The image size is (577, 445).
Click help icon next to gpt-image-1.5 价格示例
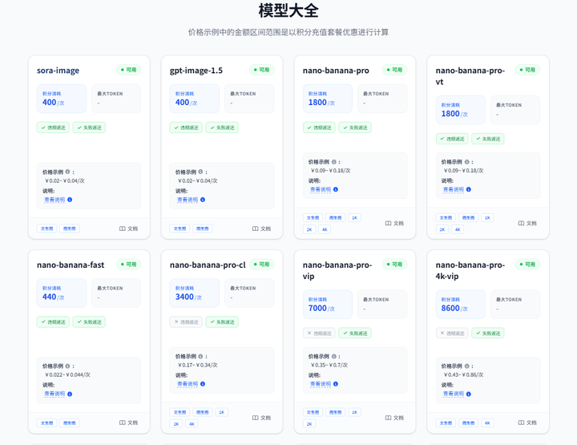click(200, 172)
